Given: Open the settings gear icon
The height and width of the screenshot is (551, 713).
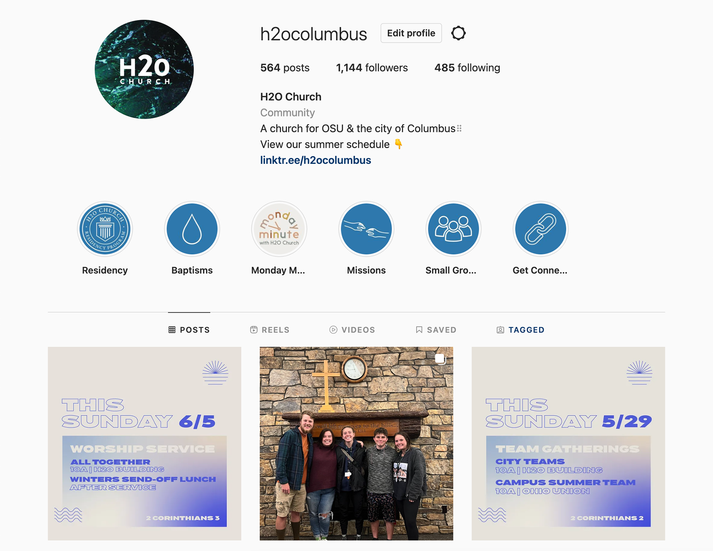Looking at the screenshot, I should click(x=458, y=33).
